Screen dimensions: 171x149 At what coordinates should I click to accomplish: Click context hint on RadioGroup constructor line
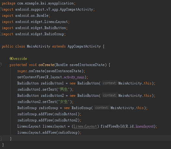(x=102, y=108)
